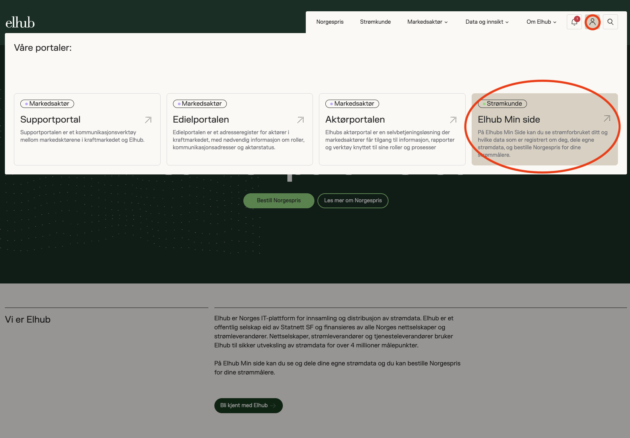Click the Elhub Min side description text
Viewport: 630px width, 438px height.
pos(542,144)
